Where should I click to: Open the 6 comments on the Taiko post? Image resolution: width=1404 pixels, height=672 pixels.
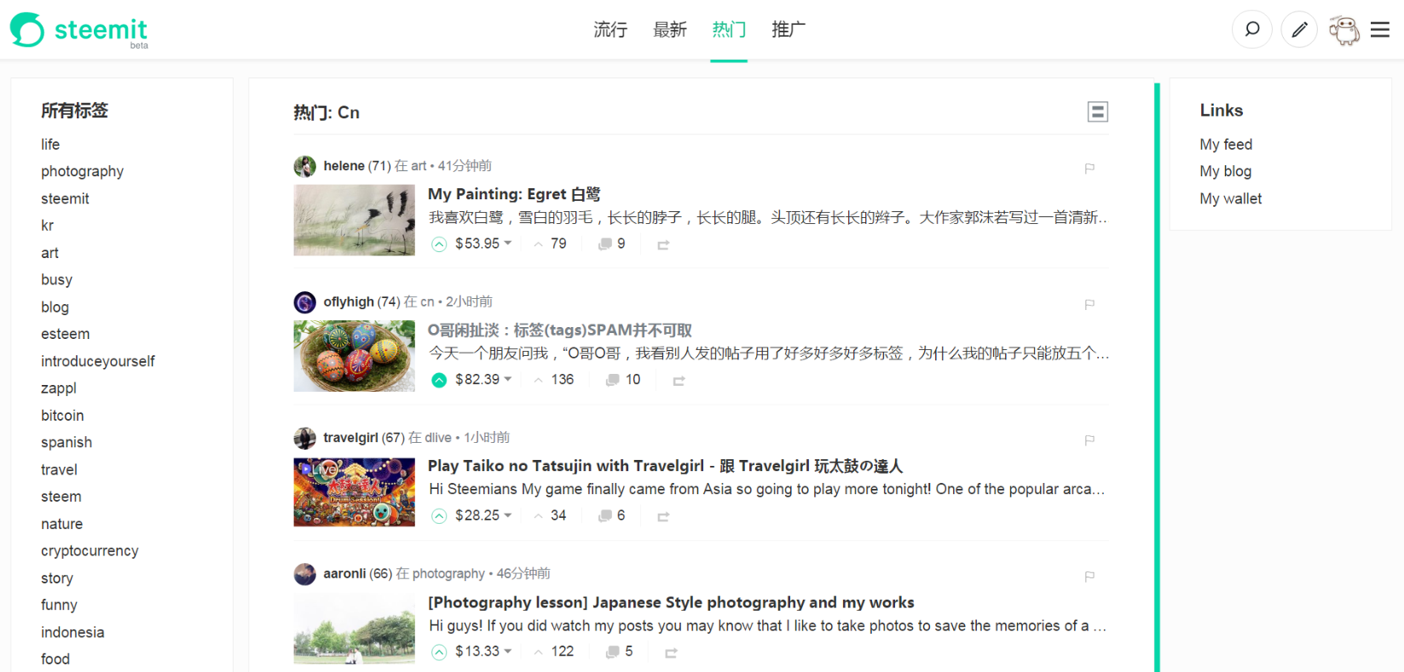(612, 515)
